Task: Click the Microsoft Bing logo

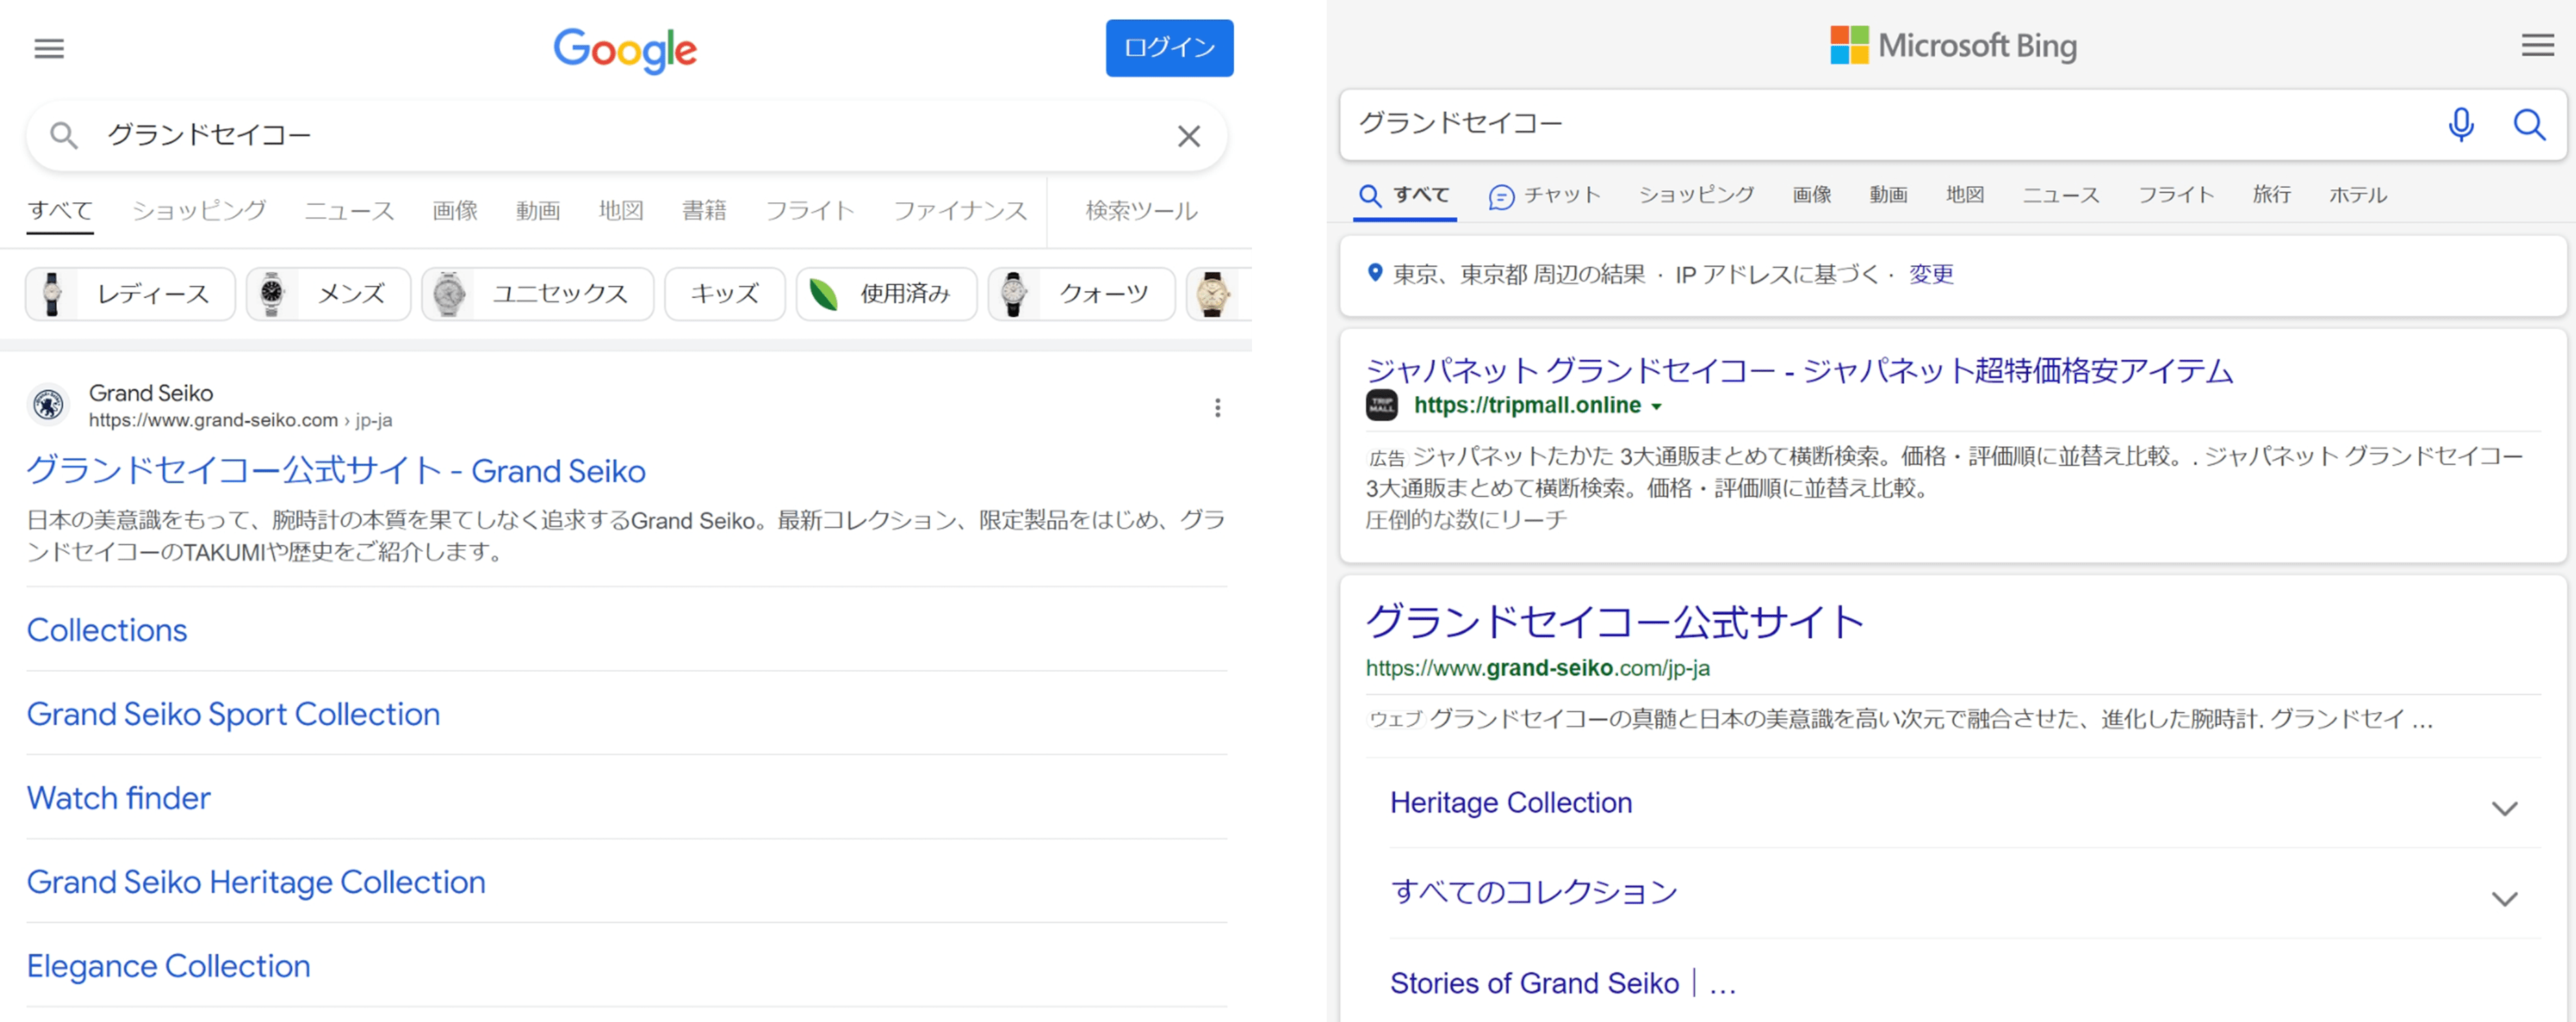Action: (x=1953, y=45)
